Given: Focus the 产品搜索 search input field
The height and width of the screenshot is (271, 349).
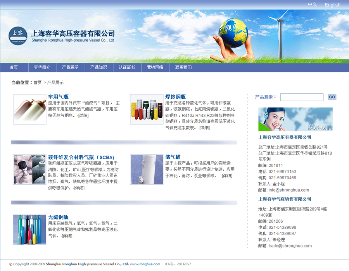Looking at the screenshot, I should tap(302, 97).
